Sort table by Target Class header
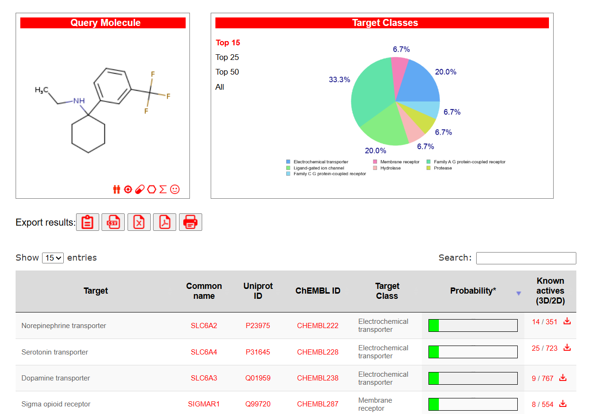Screen dimensions: 599x414 [x=387, y=291]
